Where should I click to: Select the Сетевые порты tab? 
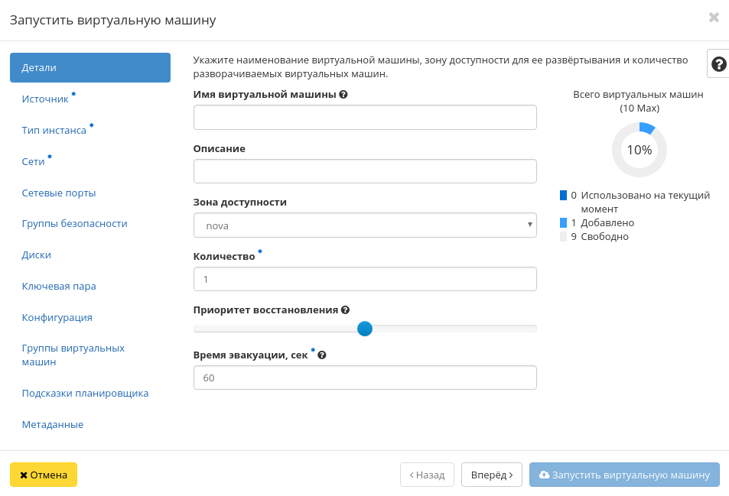[59, 193]
